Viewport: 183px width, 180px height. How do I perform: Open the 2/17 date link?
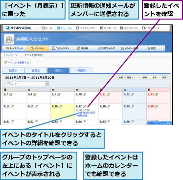coord(79,106)
